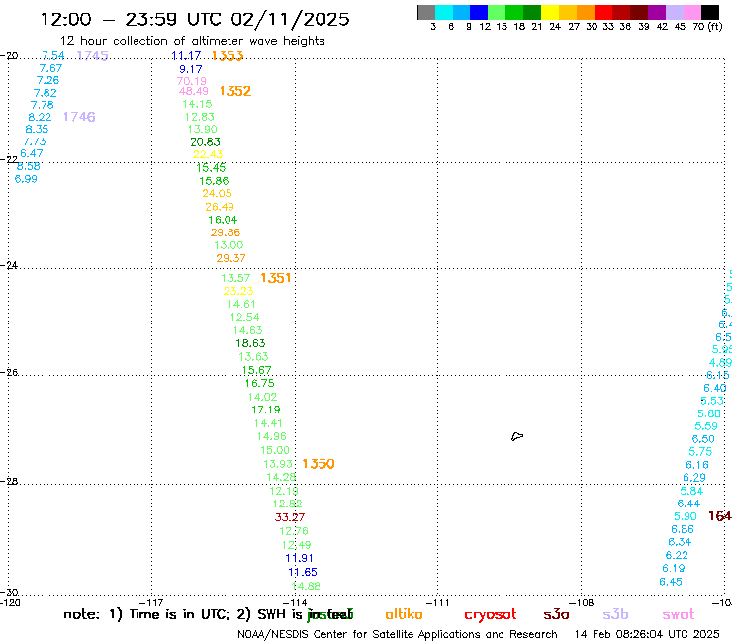Viewport: 732px width, 643px height.
Task: Click the gray swatch in the color legend
Action: [426, 12]
